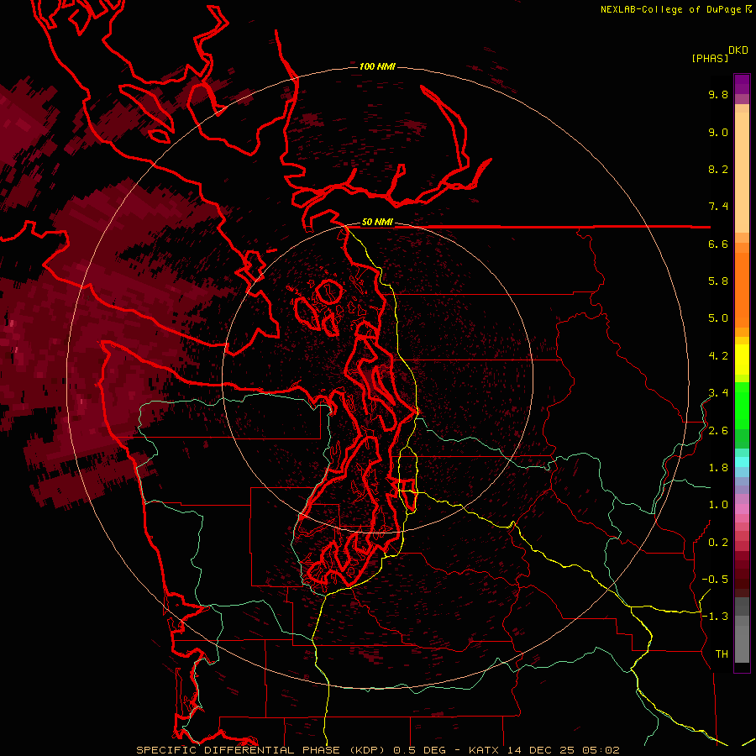
Task: Click the NEXLAB-College of DuPage label
Action: (x=670, y=9)
